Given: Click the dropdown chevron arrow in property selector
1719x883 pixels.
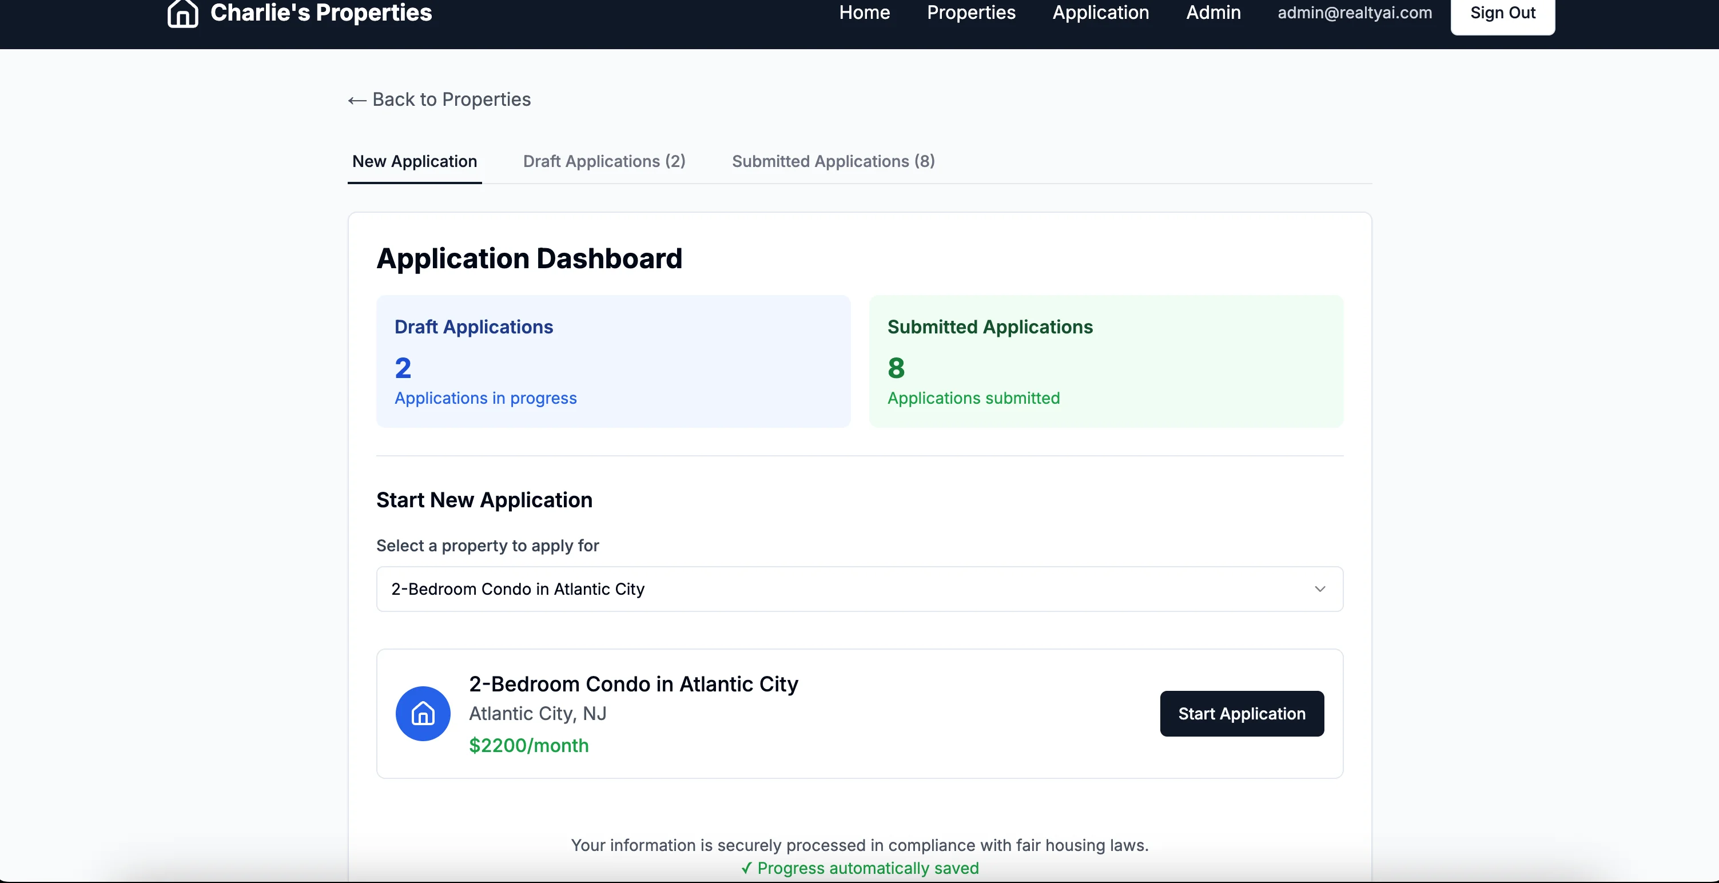Looking at the screenshot, I should [1319, 588].
